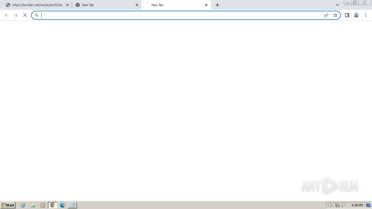The height and width of the screenshot is (209, 372).
Task: Switch to the middle New Tab
Action: (x=106, y=5)
